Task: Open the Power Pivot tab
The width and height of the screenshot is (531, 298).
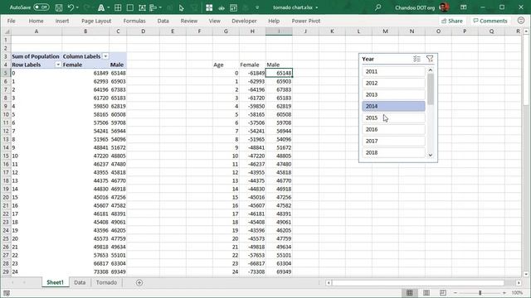Action: [306, 21]
